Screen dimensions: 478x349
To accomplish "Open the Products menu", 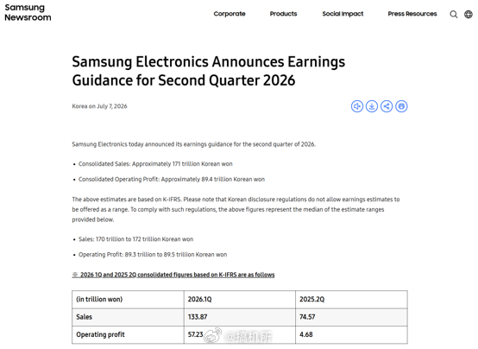I will (283, 14).
